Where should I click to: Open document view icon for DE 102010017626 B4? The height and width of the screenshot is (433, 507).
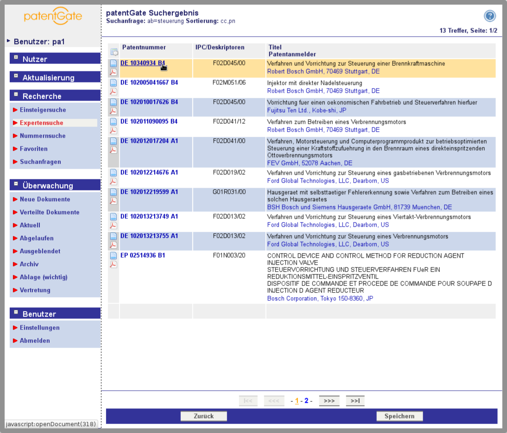point(114,102)
